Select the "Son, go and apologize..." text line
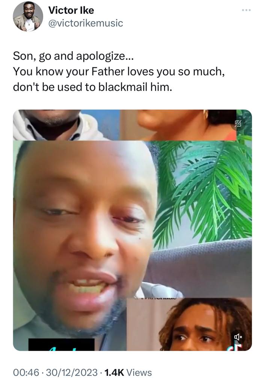 (x=73, y=56)
